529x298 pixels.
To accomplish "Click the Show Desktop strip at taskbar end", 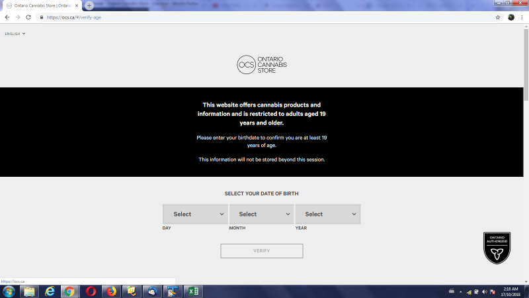I will (x=526, y=291).
